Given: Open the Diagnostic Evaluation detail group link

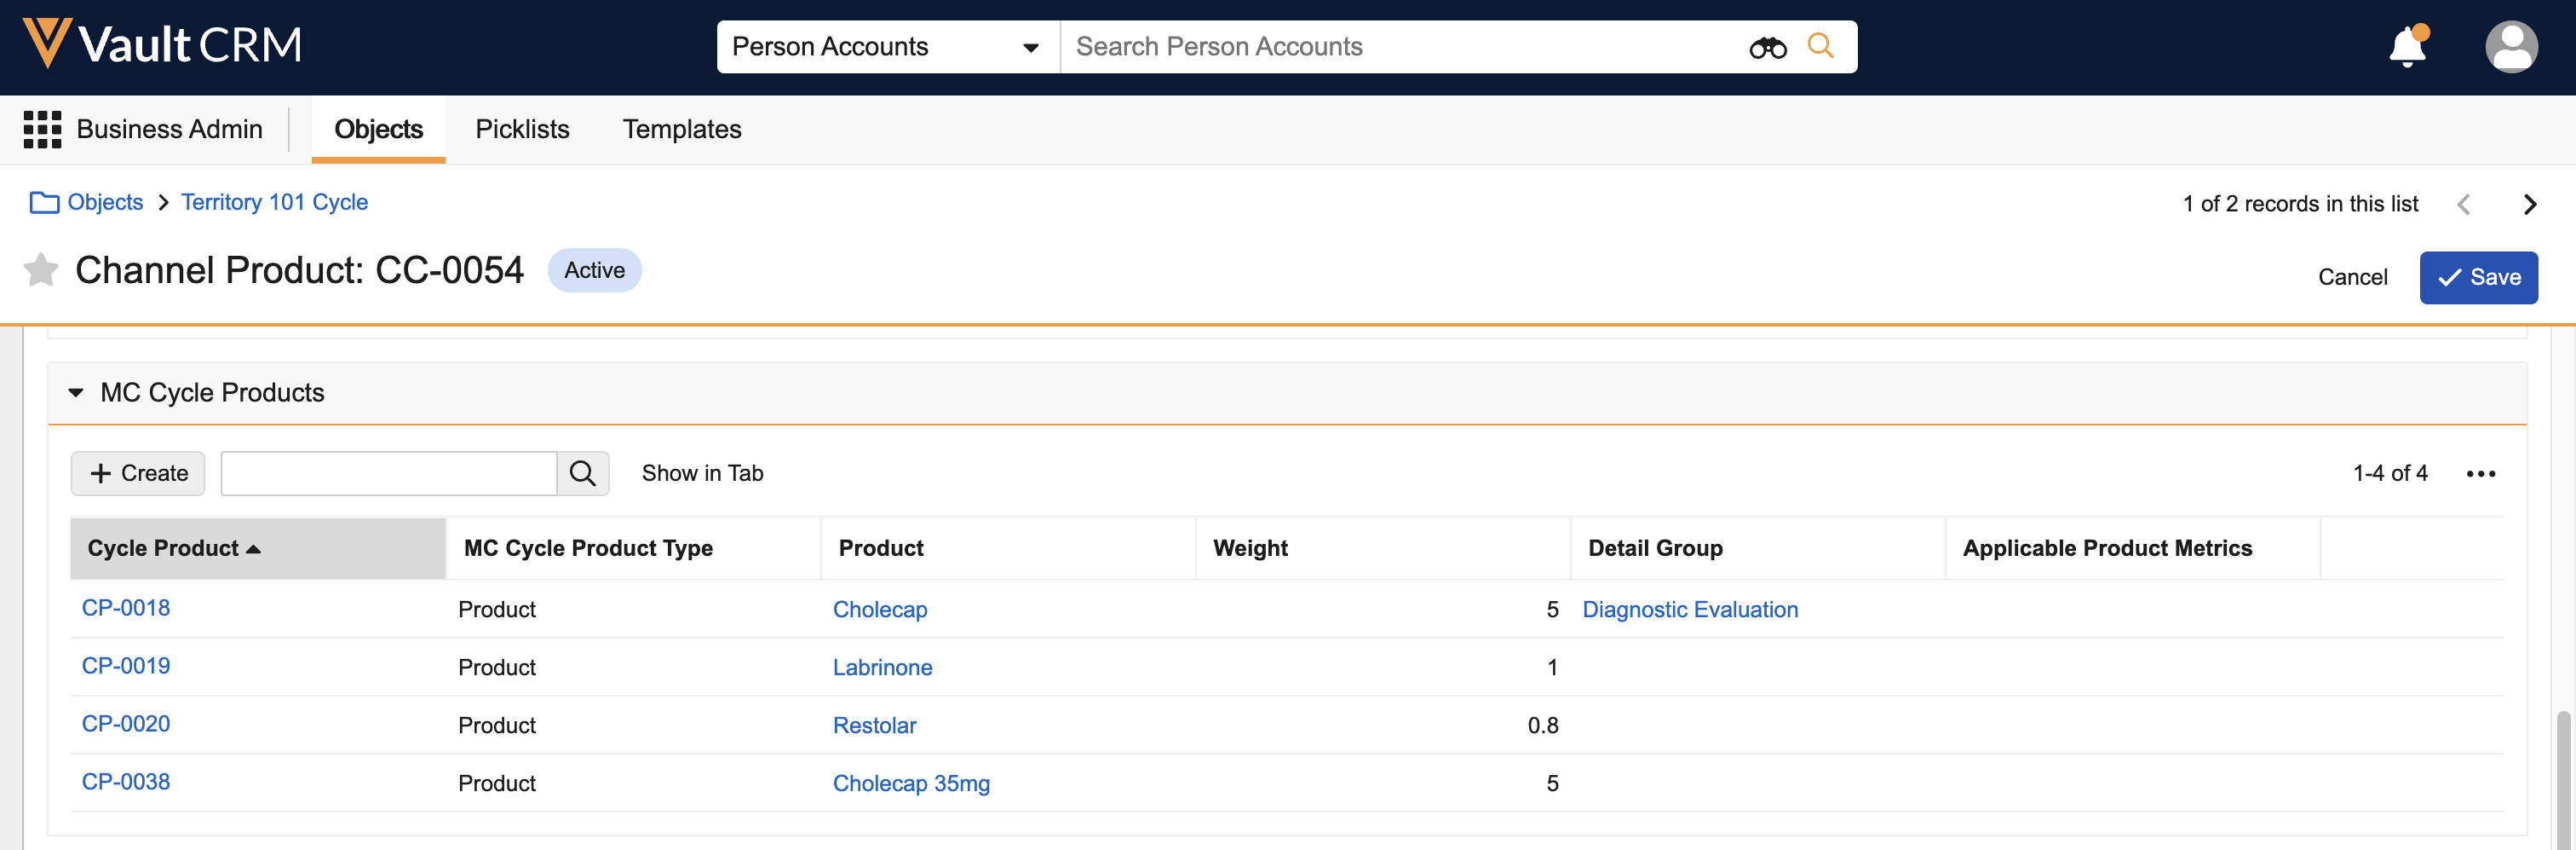Looking at the screenshot, I should 1689,610.
